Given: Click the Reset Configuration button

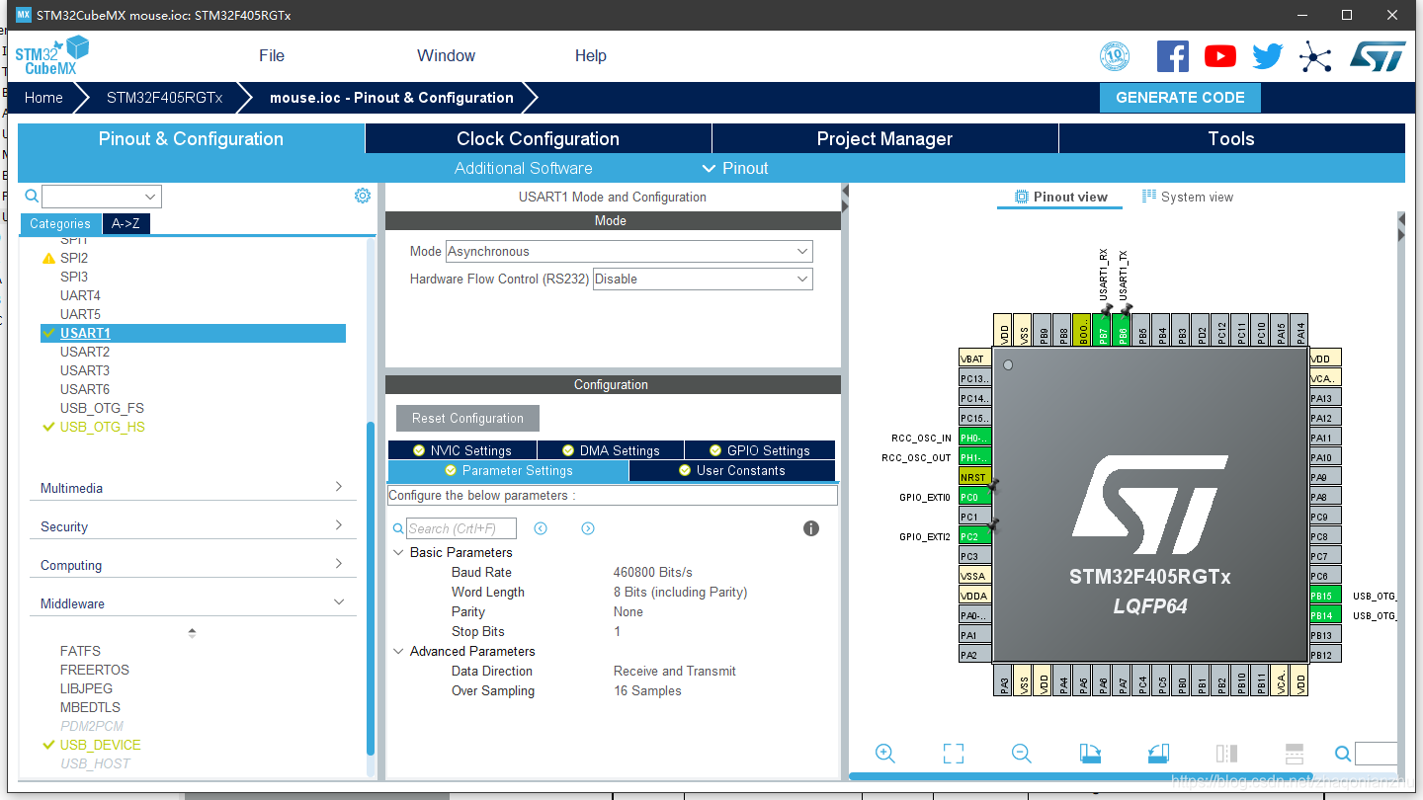Looking at the screenshot, I should coord(467,419).
